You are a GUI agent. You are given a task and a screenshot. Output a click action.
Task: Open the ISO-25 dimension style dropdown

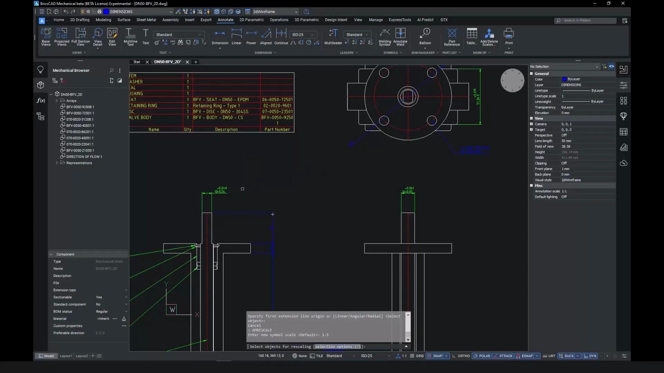303,35
